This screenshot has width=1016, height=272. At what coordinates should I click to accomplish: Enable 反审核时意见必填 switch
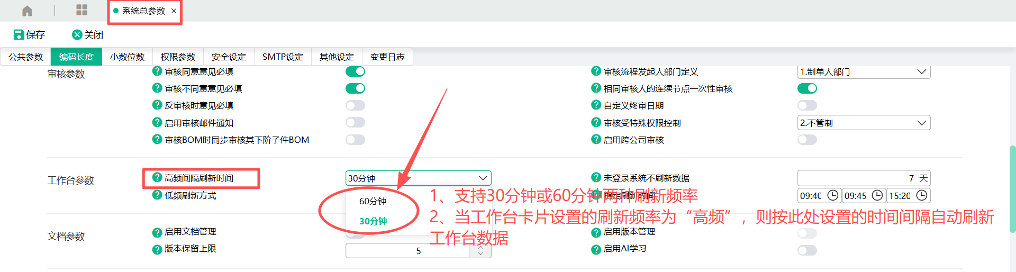(x=355, y=105)
